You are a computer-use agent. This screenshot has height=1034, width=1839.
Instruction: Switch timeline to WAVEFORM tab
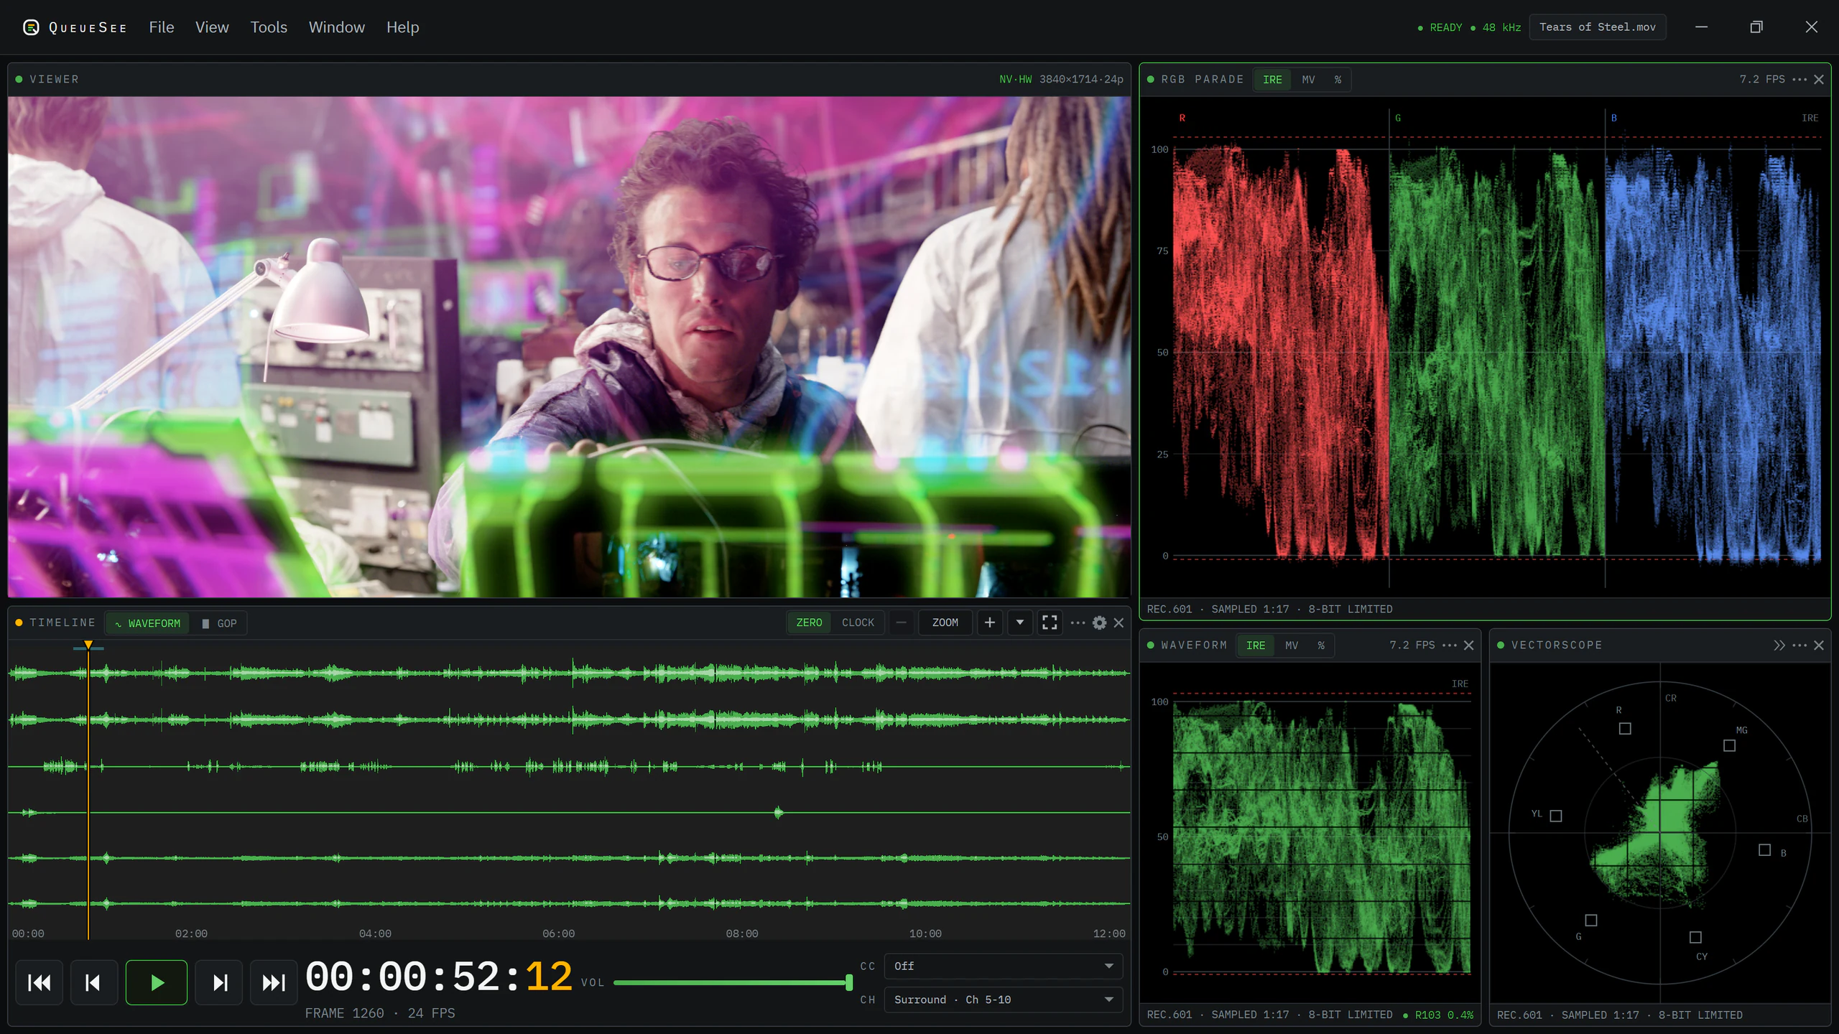[x=148, y=623]
